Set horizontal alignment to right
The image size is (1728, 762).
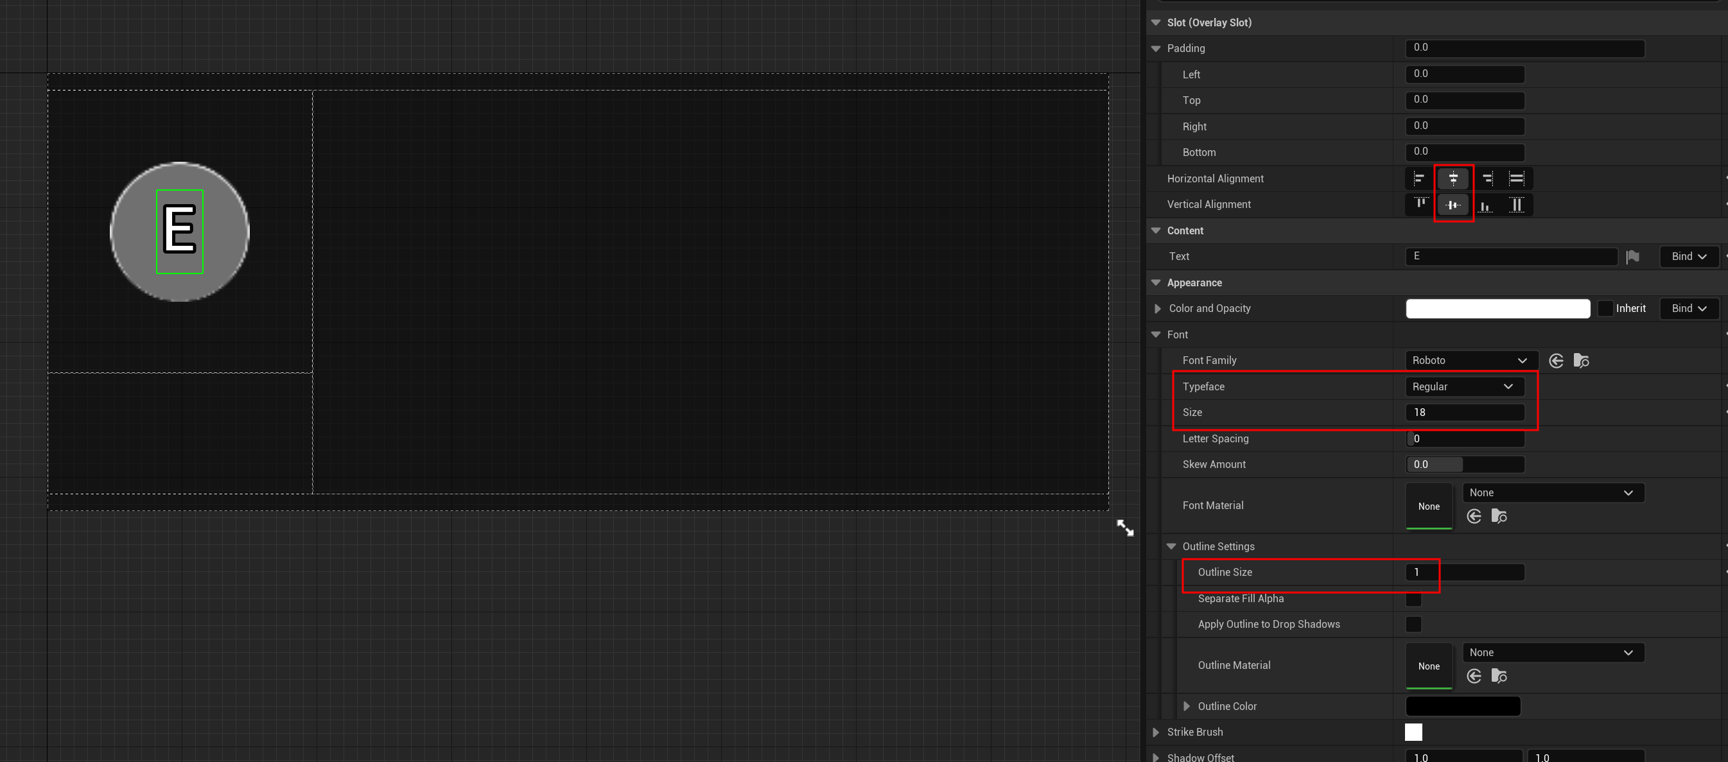pos(1487,178)
